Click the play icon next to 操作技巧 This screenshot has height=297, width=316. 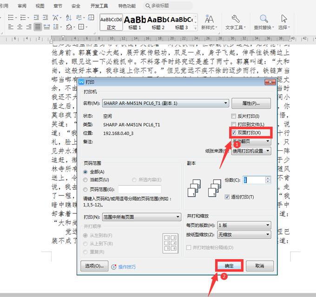click(114, 267)
